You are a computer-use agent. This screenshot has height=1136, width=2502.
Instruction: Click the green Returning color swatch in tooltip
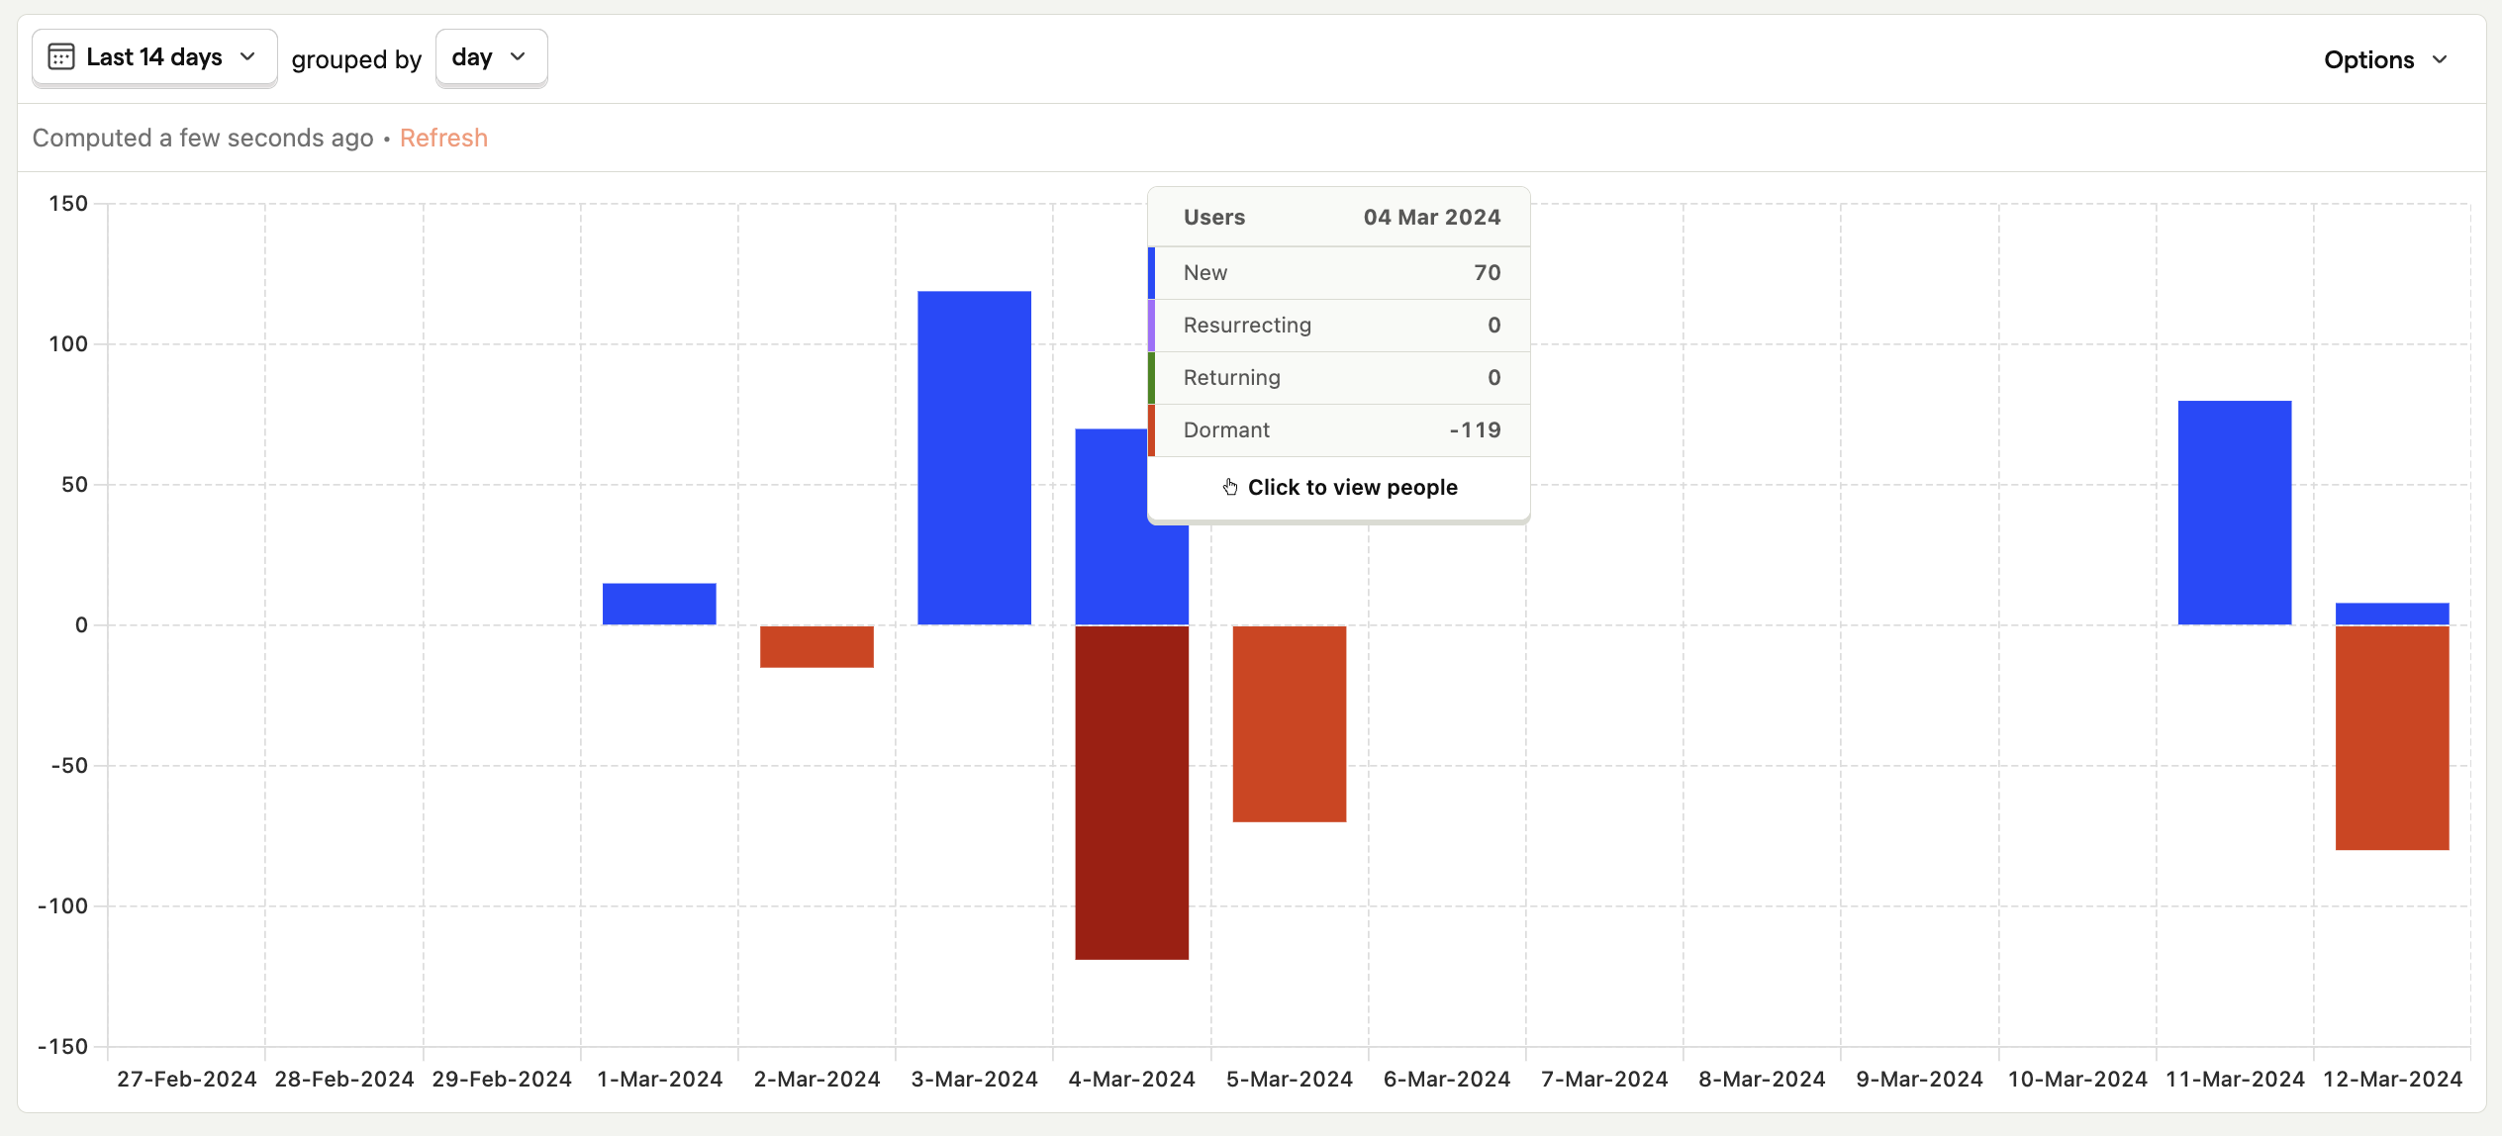1151,378
